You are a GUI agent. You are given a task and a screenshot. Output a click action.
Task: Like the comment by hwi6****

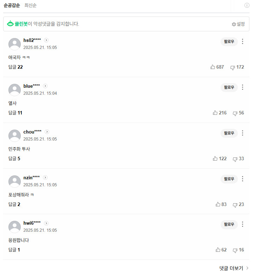[218, 250]
